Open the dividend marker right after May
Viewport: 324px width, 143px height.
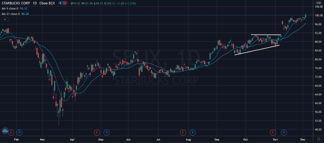tap(106, 132)
